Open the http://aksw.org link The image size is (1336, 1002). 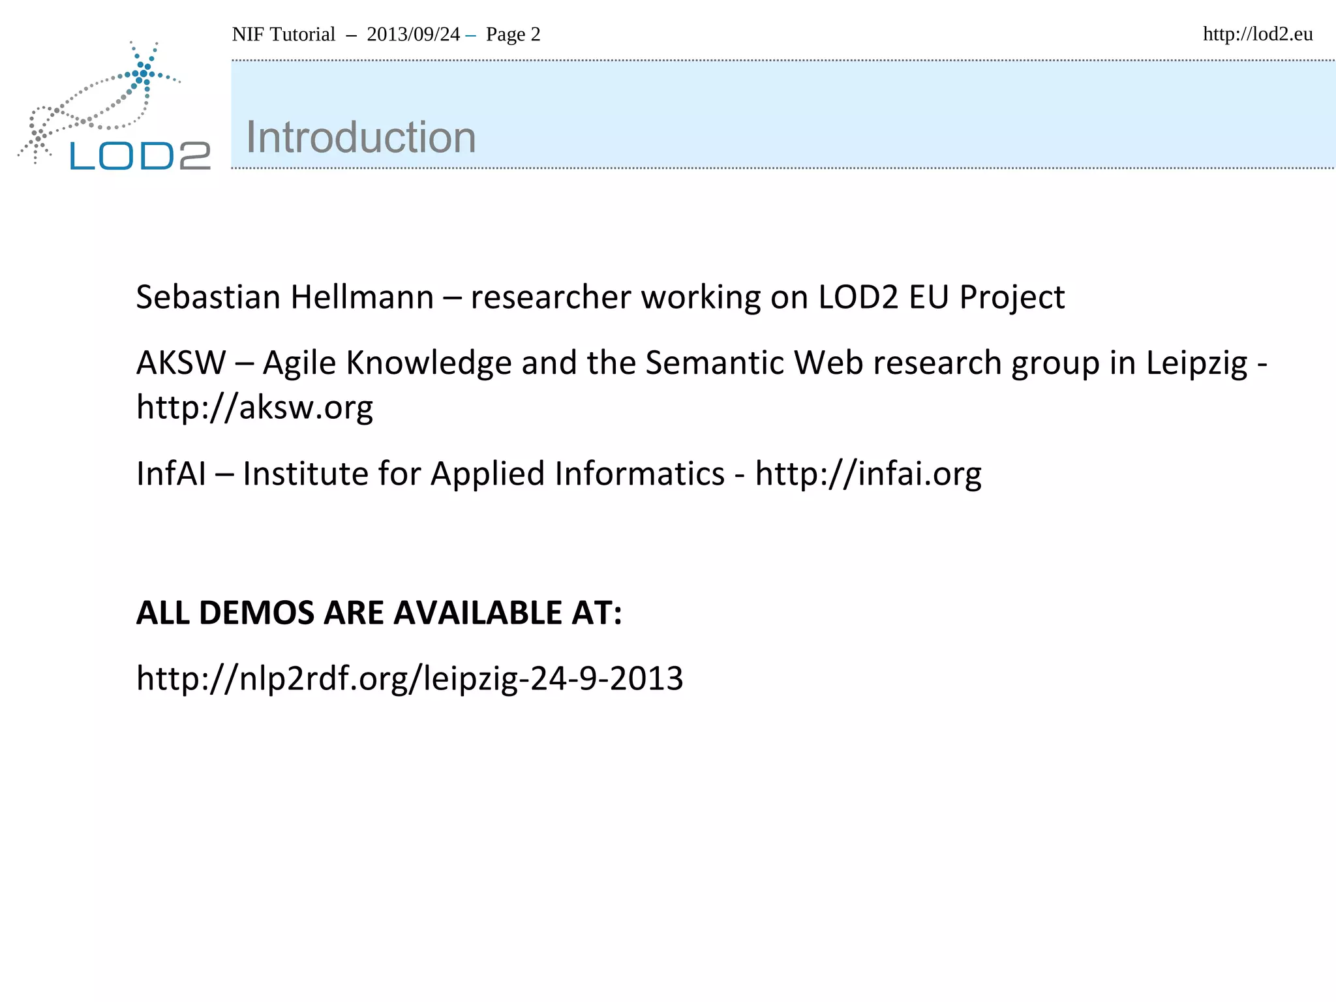(x=254, y=408)
